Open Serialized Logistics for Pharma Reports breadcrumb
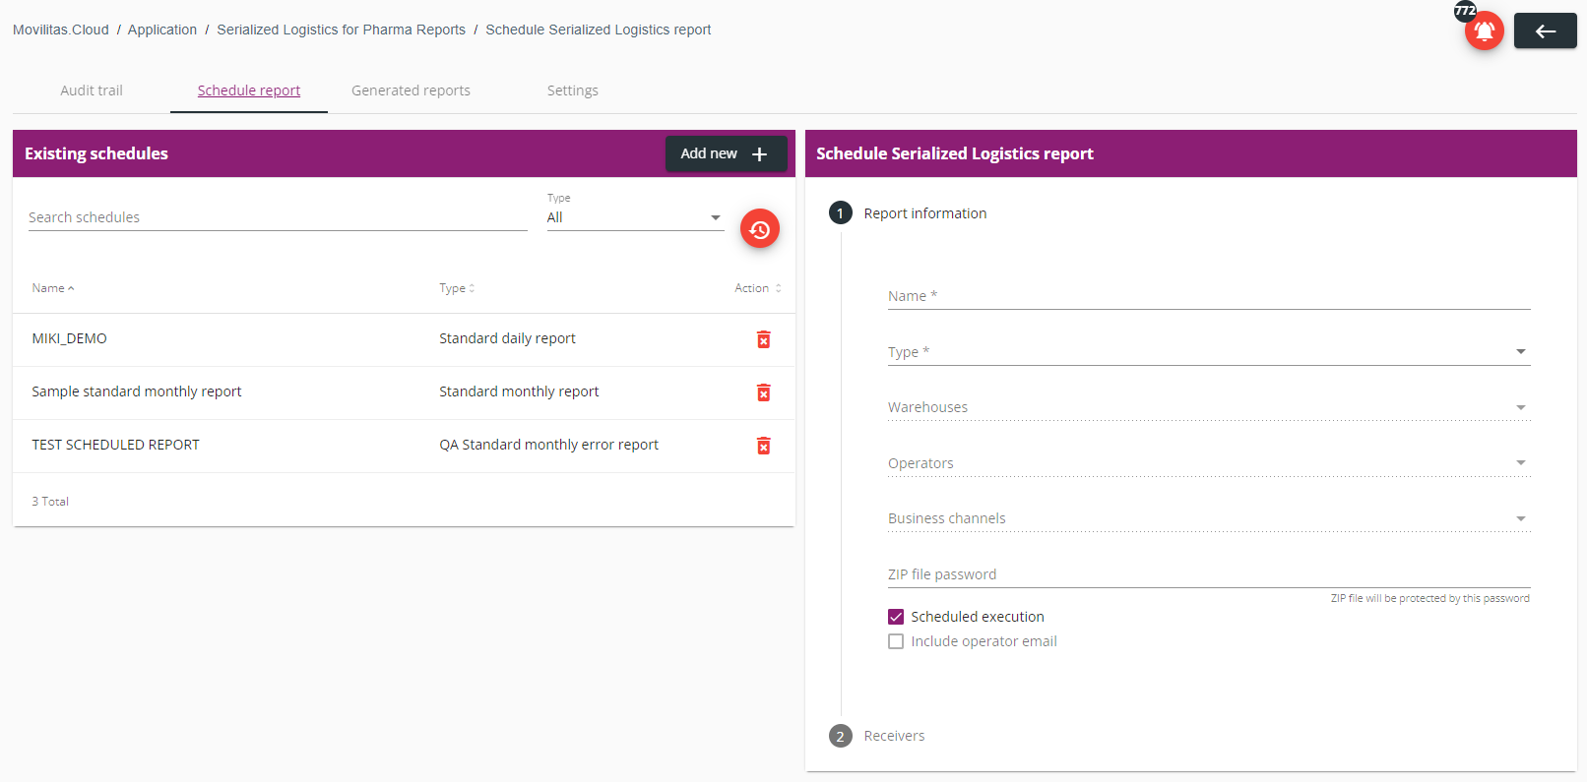1587x782 pixels. pyautogui.click(x=342, y=30)
